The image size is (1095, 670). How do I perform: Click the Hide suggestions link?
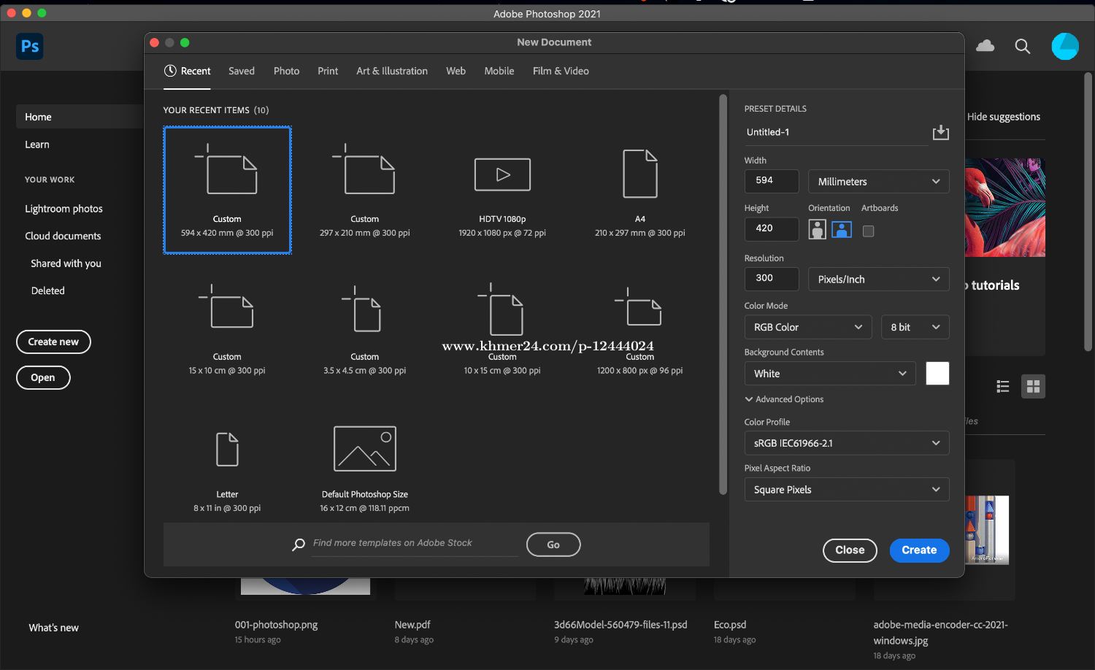click(1005, 117)
